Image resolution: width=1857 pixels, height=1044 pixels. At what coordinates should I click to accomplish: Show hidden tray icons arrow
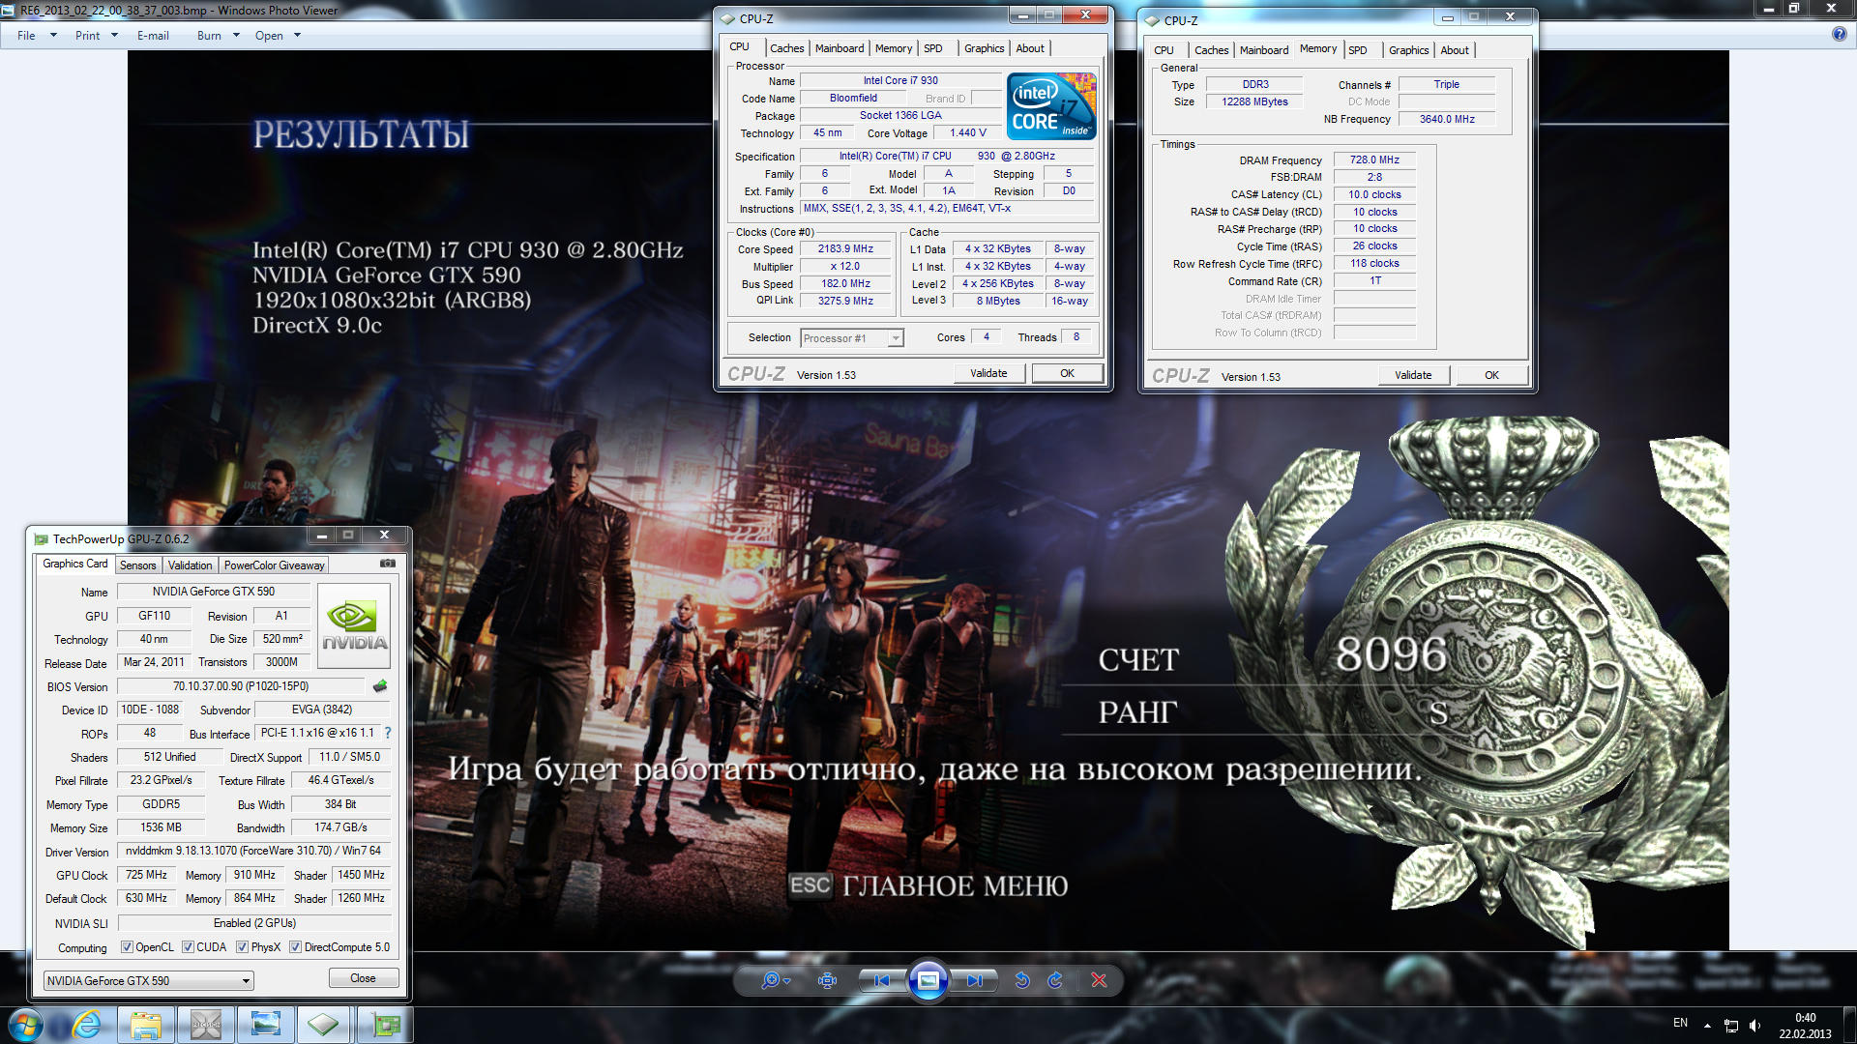click(1707, 1025)
